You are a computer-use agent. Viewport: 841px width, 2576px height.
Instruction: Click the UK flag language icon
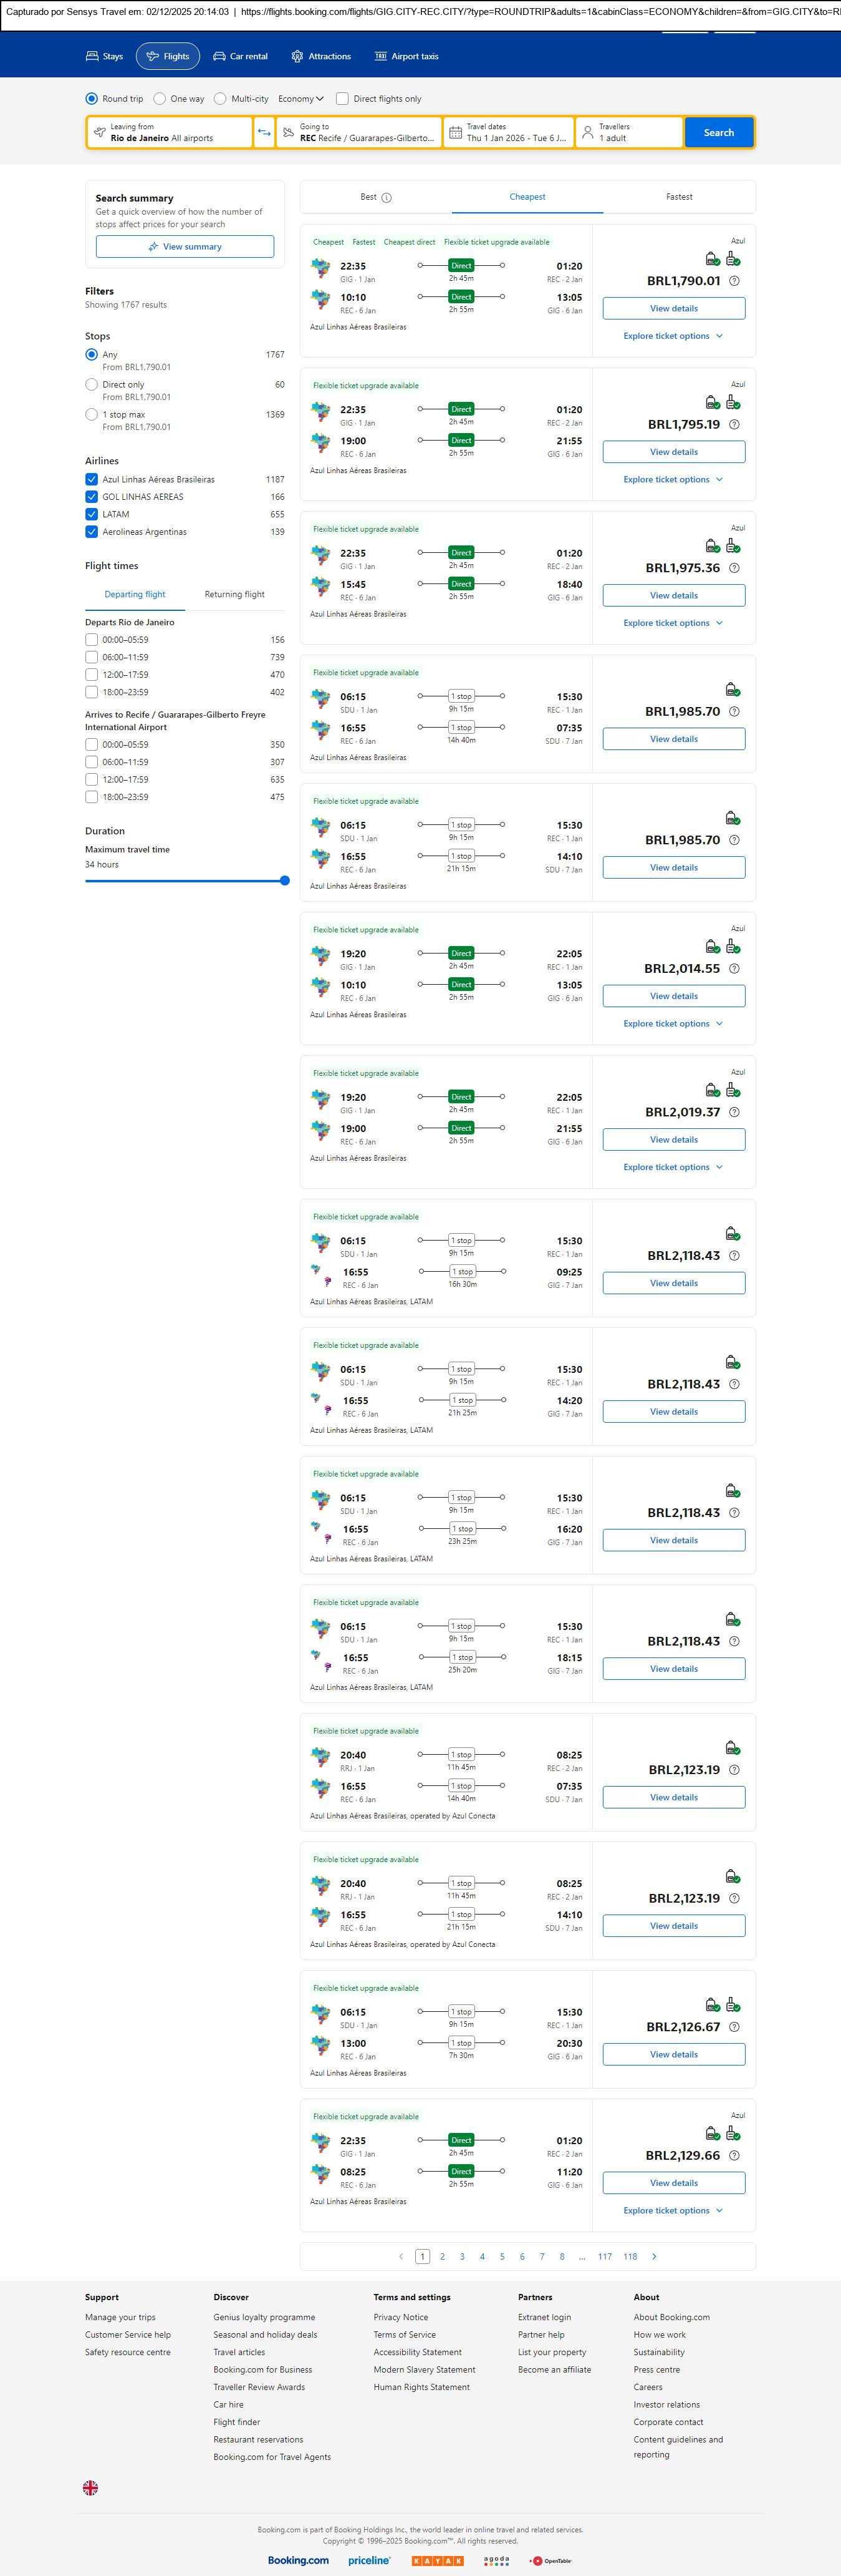coord(90,2487)
